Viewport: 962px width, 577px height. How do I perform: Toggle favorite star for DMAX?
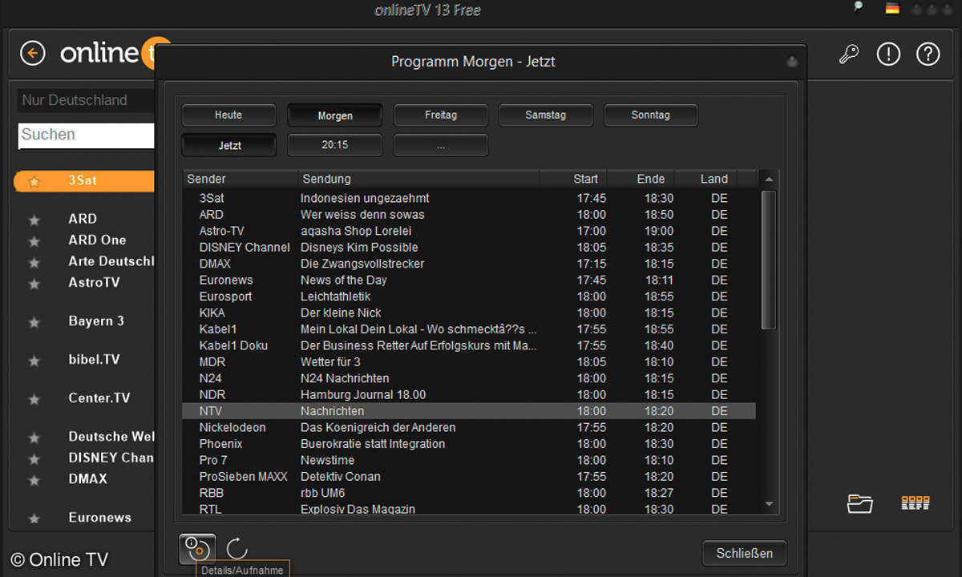point(34,480)
